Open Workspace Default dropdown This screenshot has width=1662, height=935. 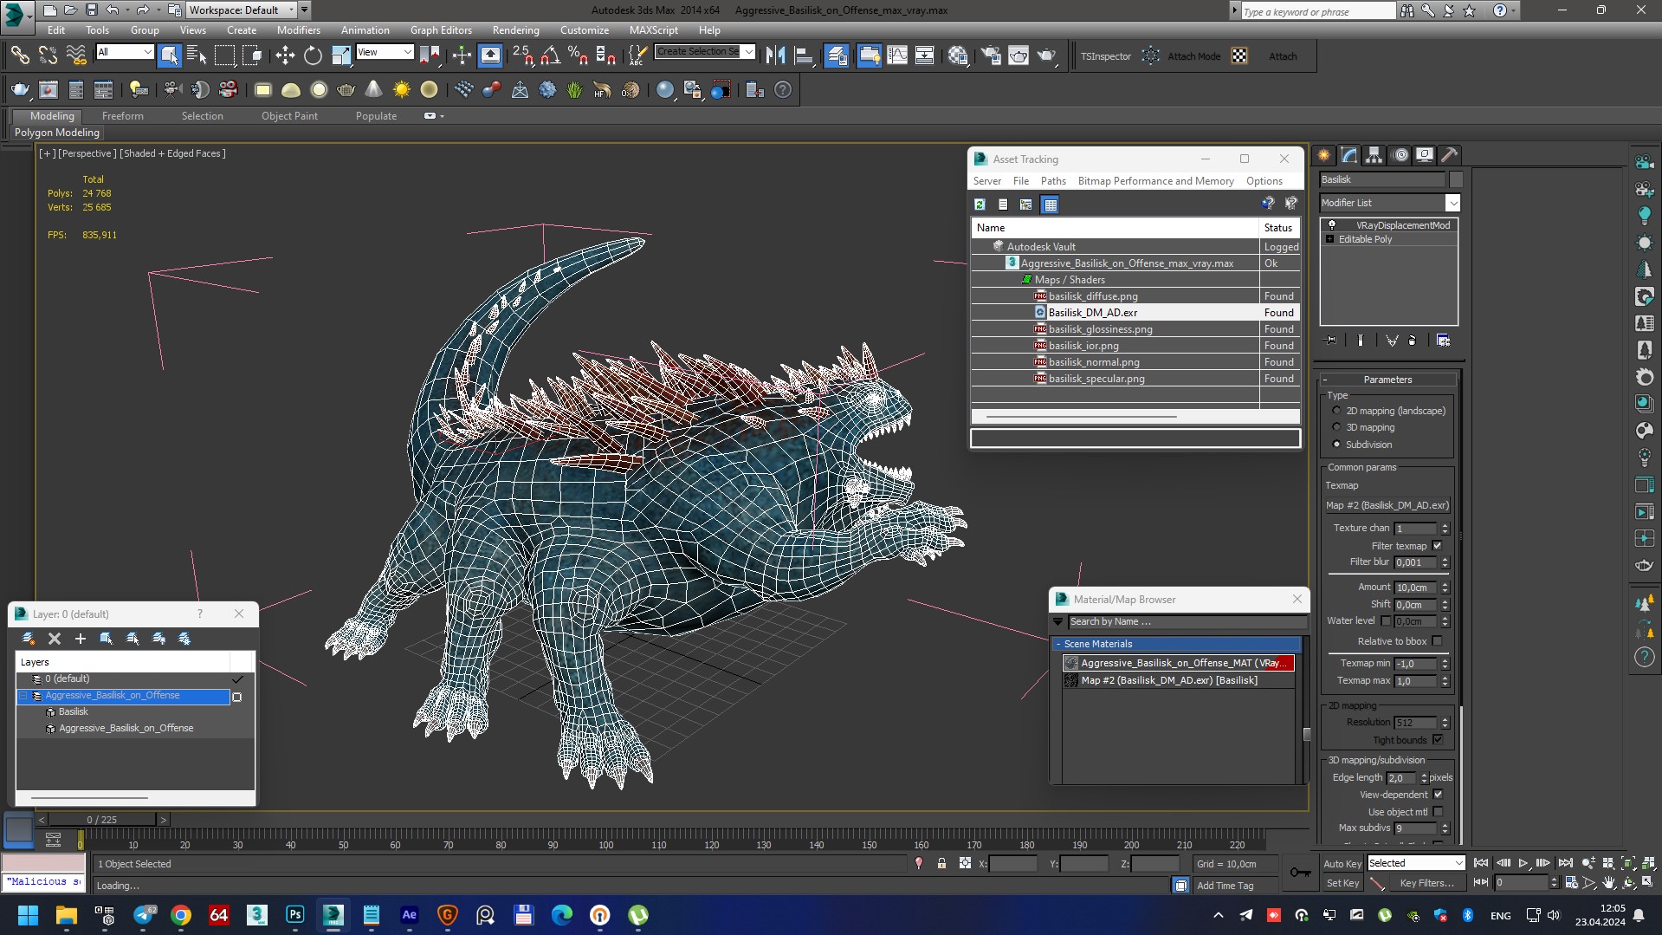[243, 10]
